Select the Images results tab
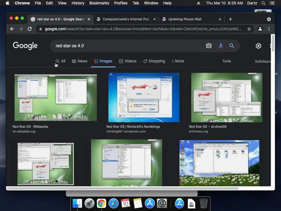 click(x=103, y=61)
